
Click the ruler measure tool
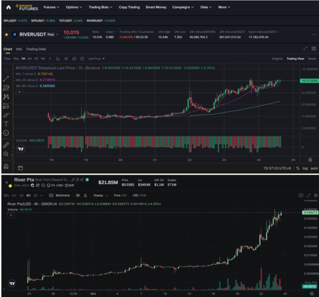click(6, 145)
